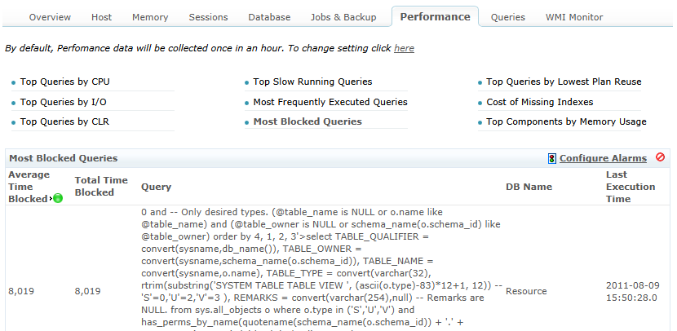Open the Host tab
Screen dimensions: 677x331
point(102,17)
